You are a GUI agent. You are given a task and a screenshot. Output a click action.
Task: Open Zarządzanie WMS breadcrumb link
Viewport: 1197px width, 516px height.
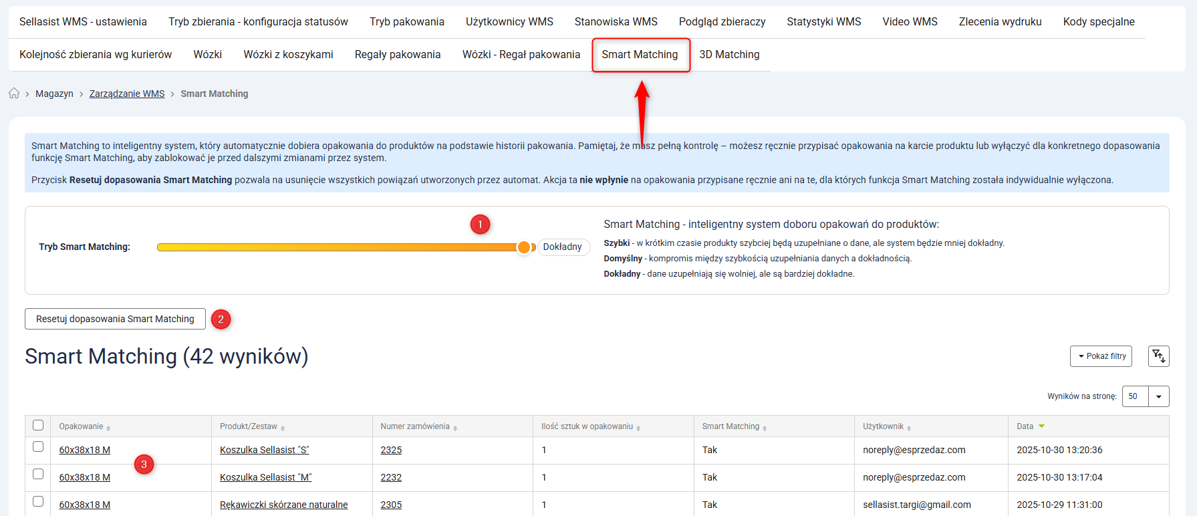127,94
